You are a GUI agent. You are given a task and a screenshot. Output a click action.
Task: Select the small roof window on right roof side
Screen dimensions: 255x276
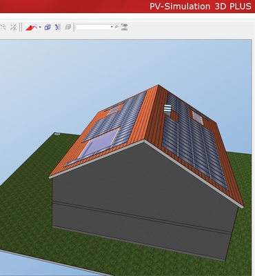[x=198, y=118]
